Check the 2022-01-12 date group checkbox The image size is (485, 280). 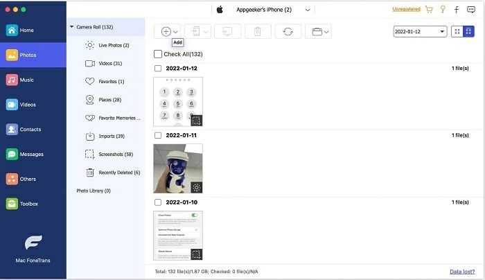158,69
